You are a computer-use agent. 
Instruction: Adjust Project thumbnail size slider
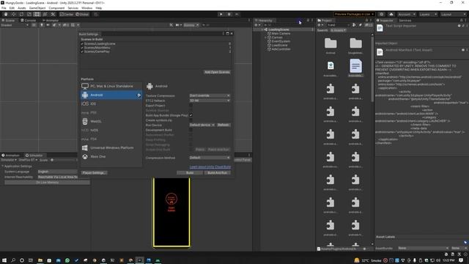click(364, 249)
